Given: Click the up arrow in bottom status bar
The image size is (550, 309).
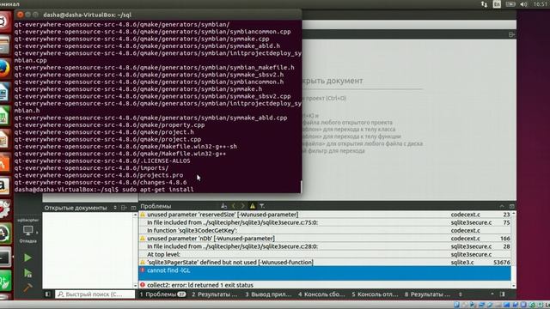Looking at the screenshot, I should [x=492, y=294].
